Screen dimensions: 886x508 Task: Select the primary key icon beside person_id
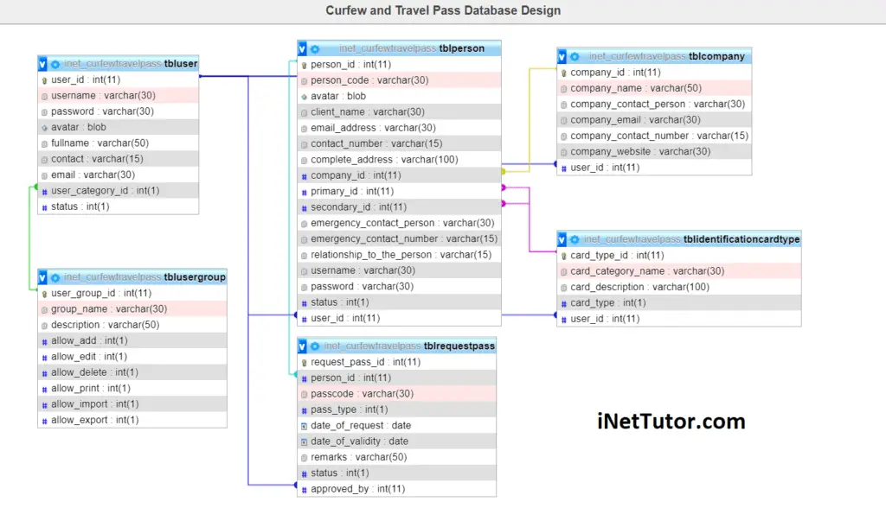tap(303, 64)
